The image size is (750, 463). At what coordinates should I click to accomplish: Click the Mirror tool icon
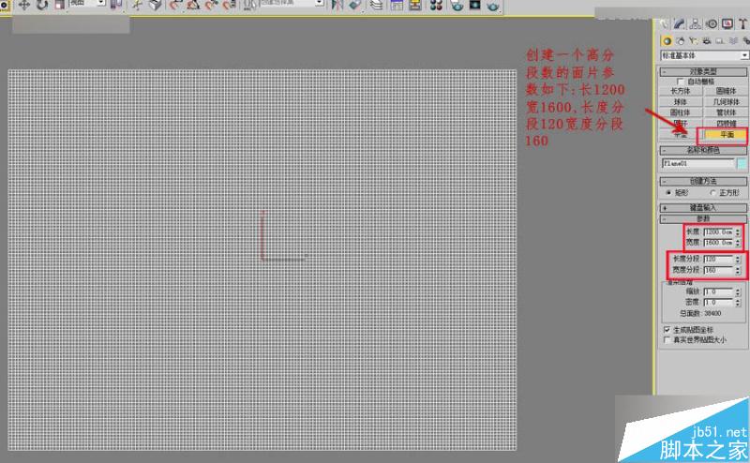pyautogui.click(x=337, y=6)
